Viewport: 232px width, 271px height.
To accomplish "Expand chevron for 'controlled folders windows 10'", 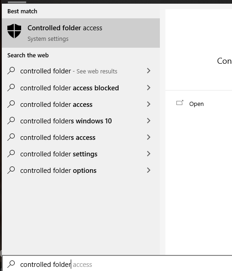I will 148,121.
